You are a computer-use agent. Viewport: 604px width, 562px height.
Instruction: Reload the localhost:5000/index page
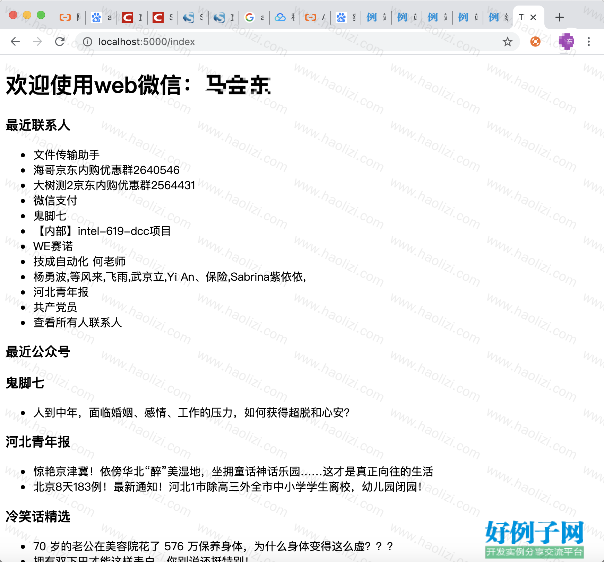pos(60,42)
